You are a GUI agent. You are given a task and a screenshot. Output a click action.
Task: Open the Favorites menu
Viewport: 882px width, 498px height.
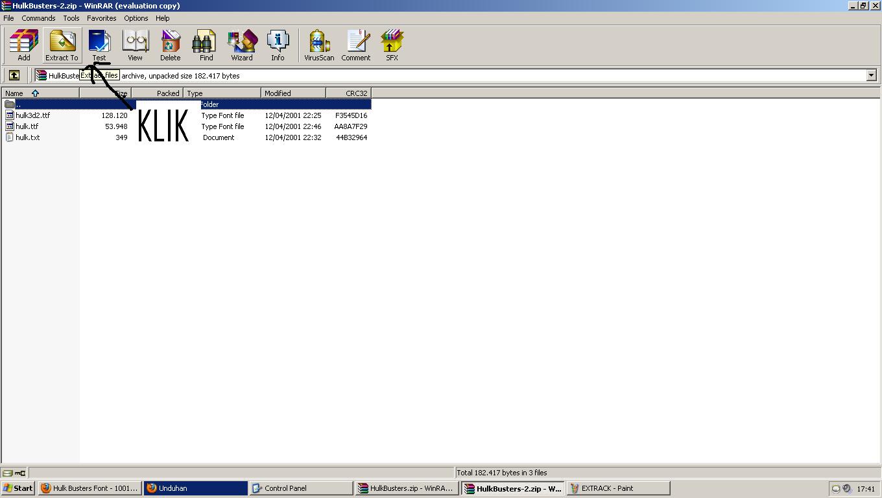tap(102, 18)
